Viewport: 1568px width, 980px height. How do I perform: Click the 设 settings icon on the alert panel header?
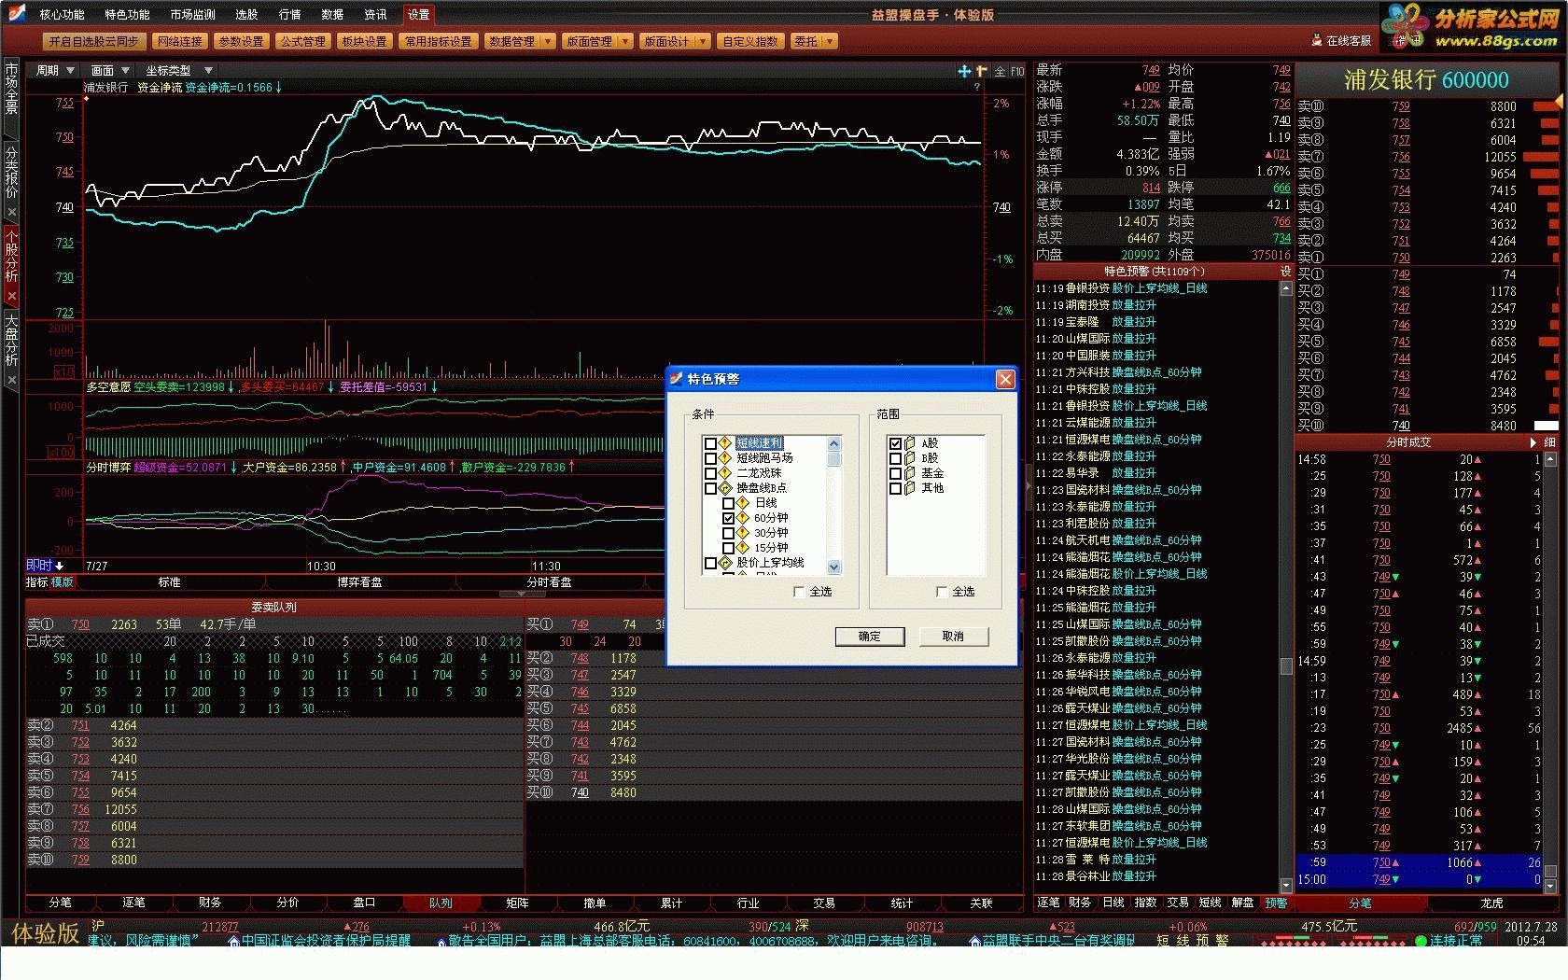pyautogui.click(x=1285, y=271)
